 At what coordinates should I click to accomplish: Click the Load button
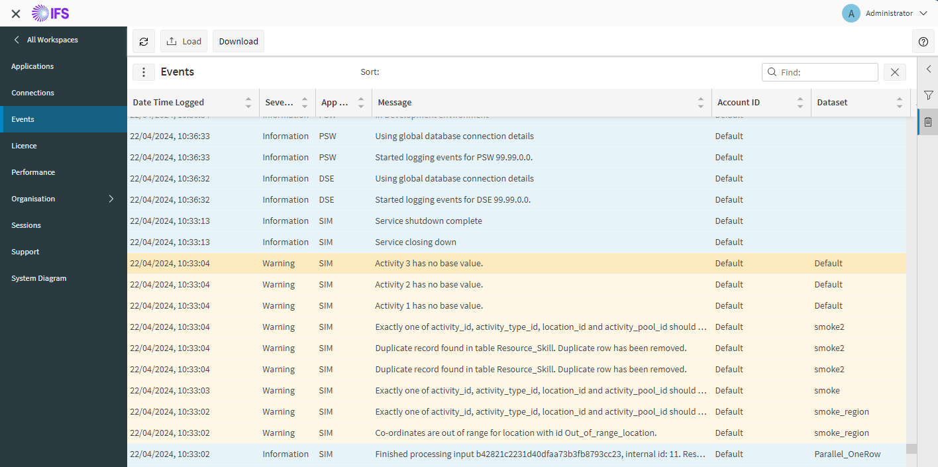pos(183,41)
